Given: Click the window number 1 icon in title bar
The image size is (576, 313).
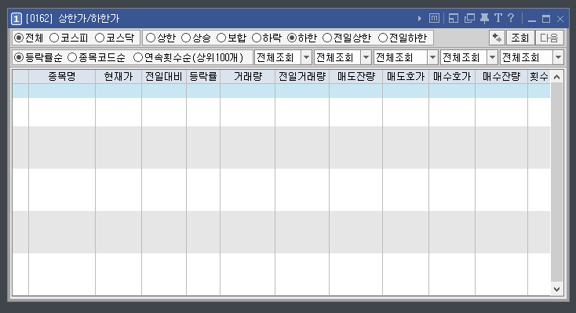Looking at the screenshot, I should [x=16, y=19].
